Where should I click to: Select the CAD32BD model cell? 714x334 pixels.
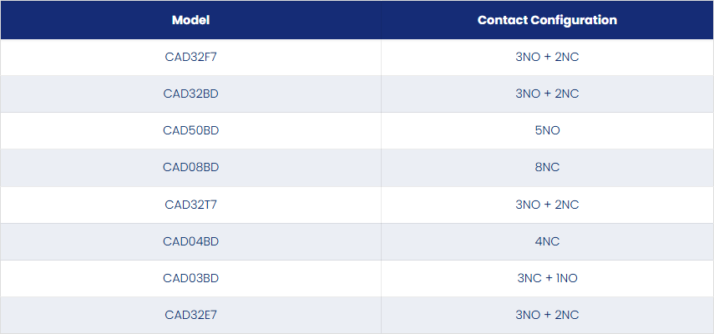pos(190,94)
